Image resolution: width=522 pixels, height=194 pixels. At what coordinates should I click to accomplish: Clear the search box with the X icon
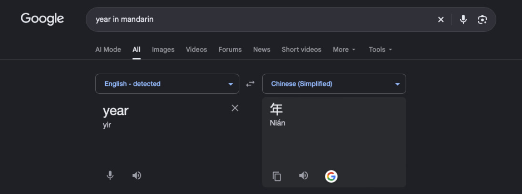click(441, 20)
